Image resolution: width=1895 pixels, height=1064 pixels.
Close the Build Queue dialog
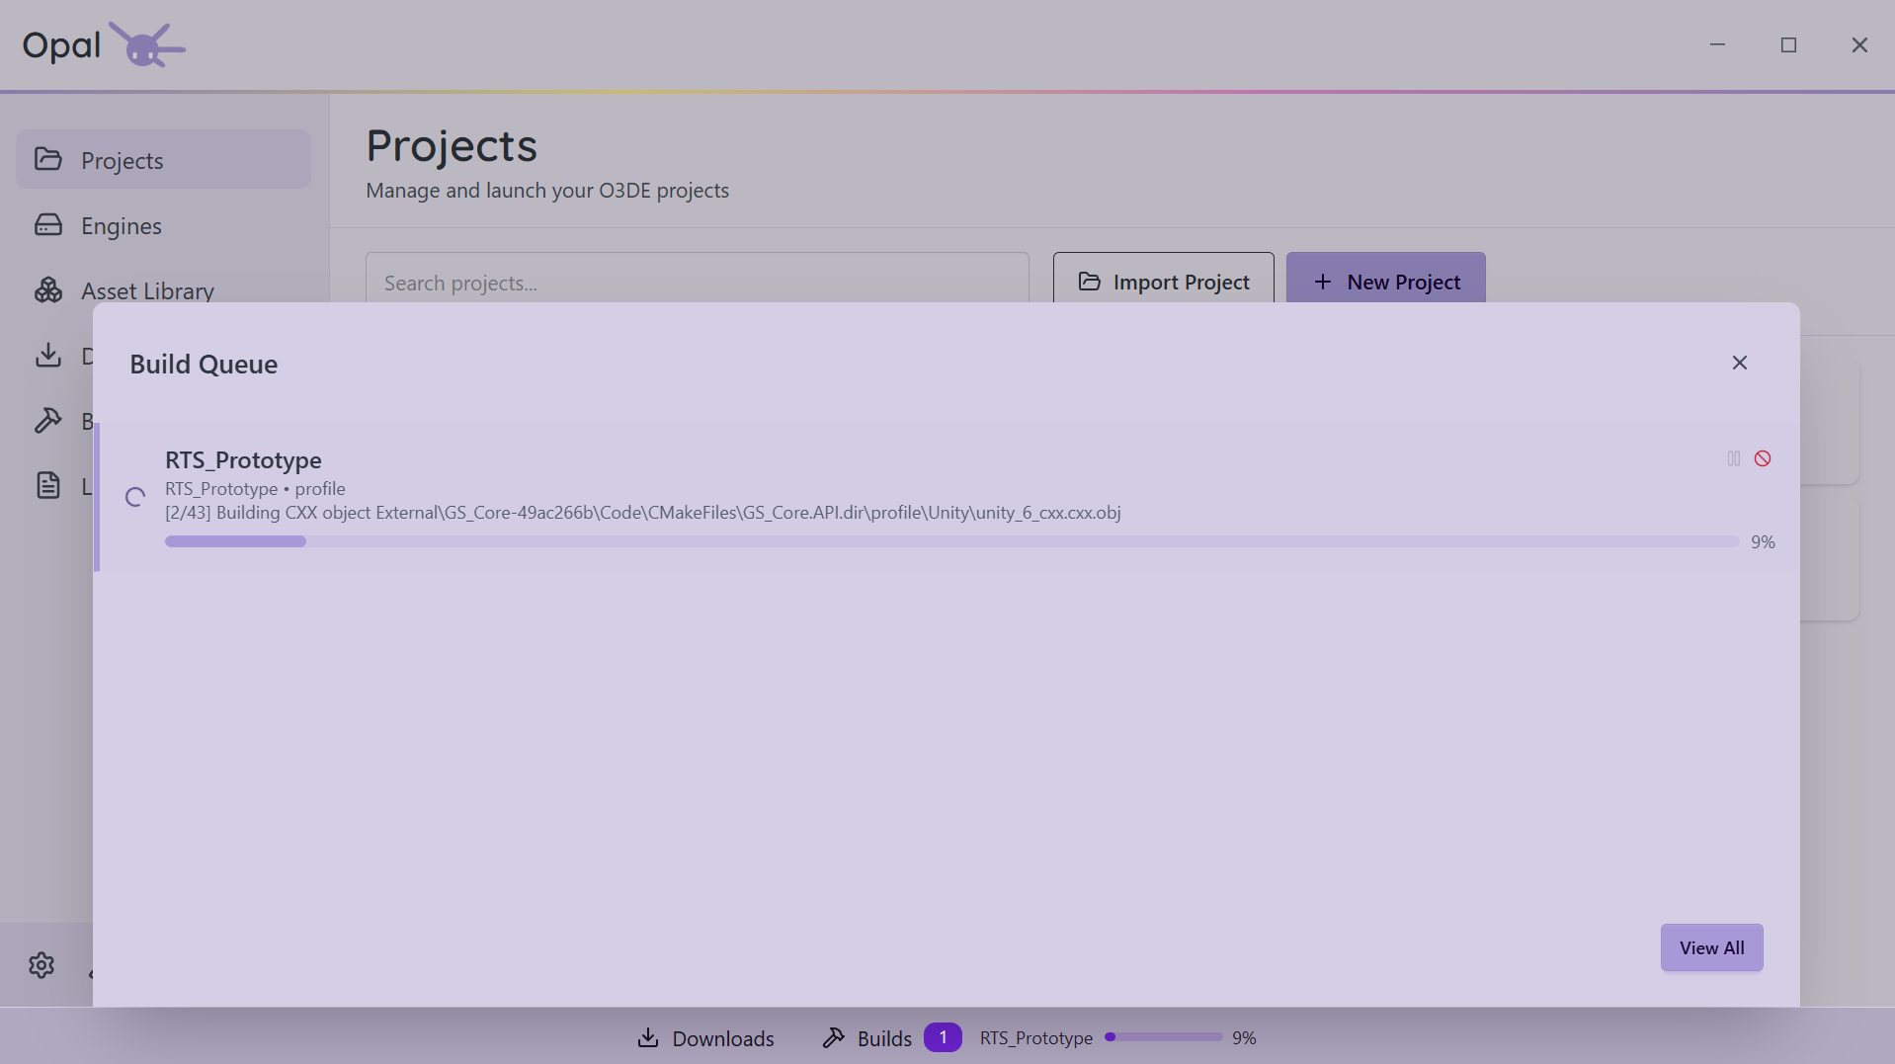pyautogui.click(x=1740, y=363)
